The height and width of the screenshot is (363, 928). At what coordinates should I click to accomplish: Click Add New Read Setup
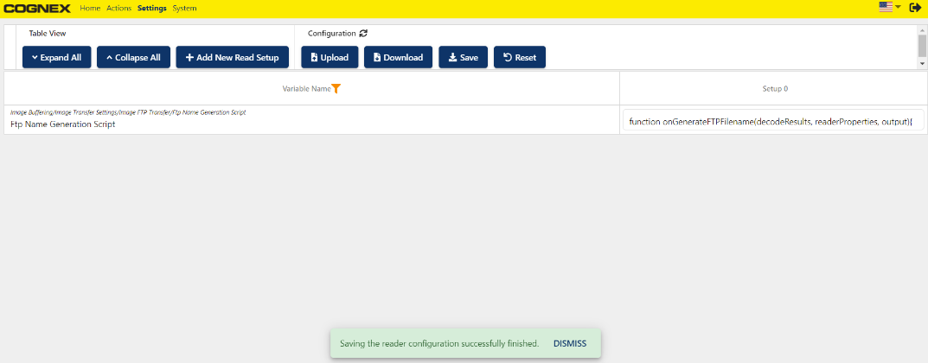point(232,57)
